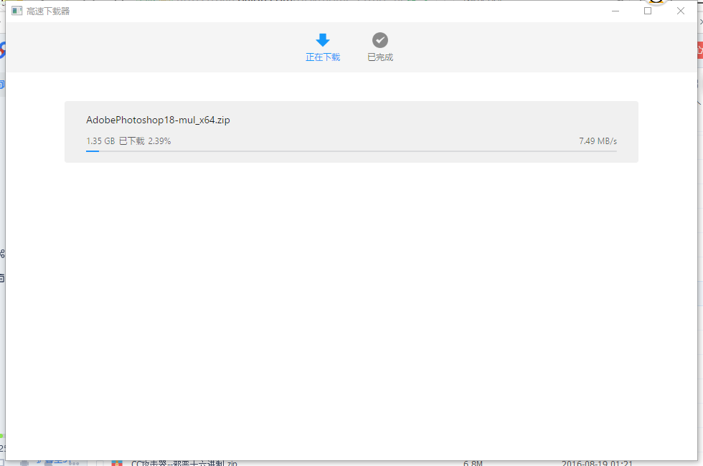Select the CC攻击器 zip file in background
Viewport: 703px width, 466px height.
coord(184,463)
